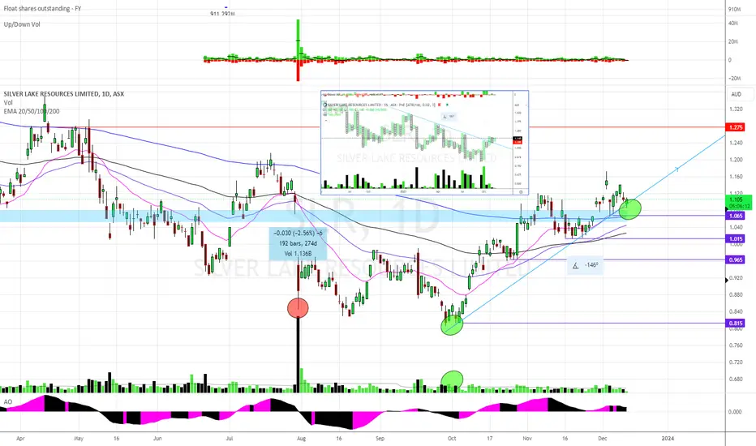Viewport: 756px width, 446px height.
Task: Select the Vol indicator legend
Action: pyautogui.click(x=8, y=103)
